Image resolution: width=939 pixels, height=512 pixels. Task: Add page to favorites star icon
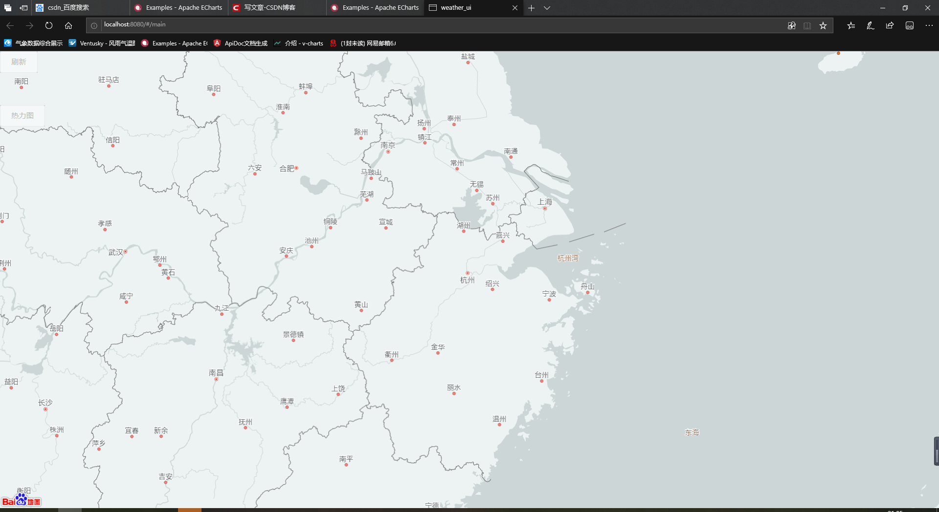click(x=823, y=25)
